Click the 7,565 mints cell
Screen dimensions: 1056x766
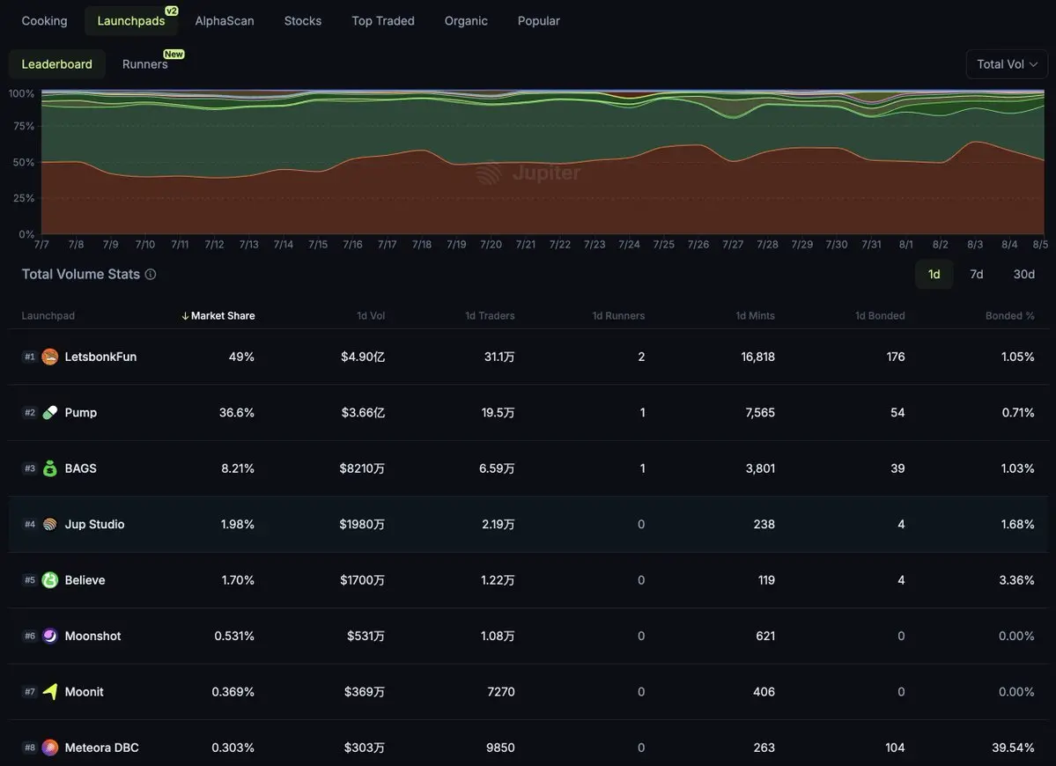[760, 413]
